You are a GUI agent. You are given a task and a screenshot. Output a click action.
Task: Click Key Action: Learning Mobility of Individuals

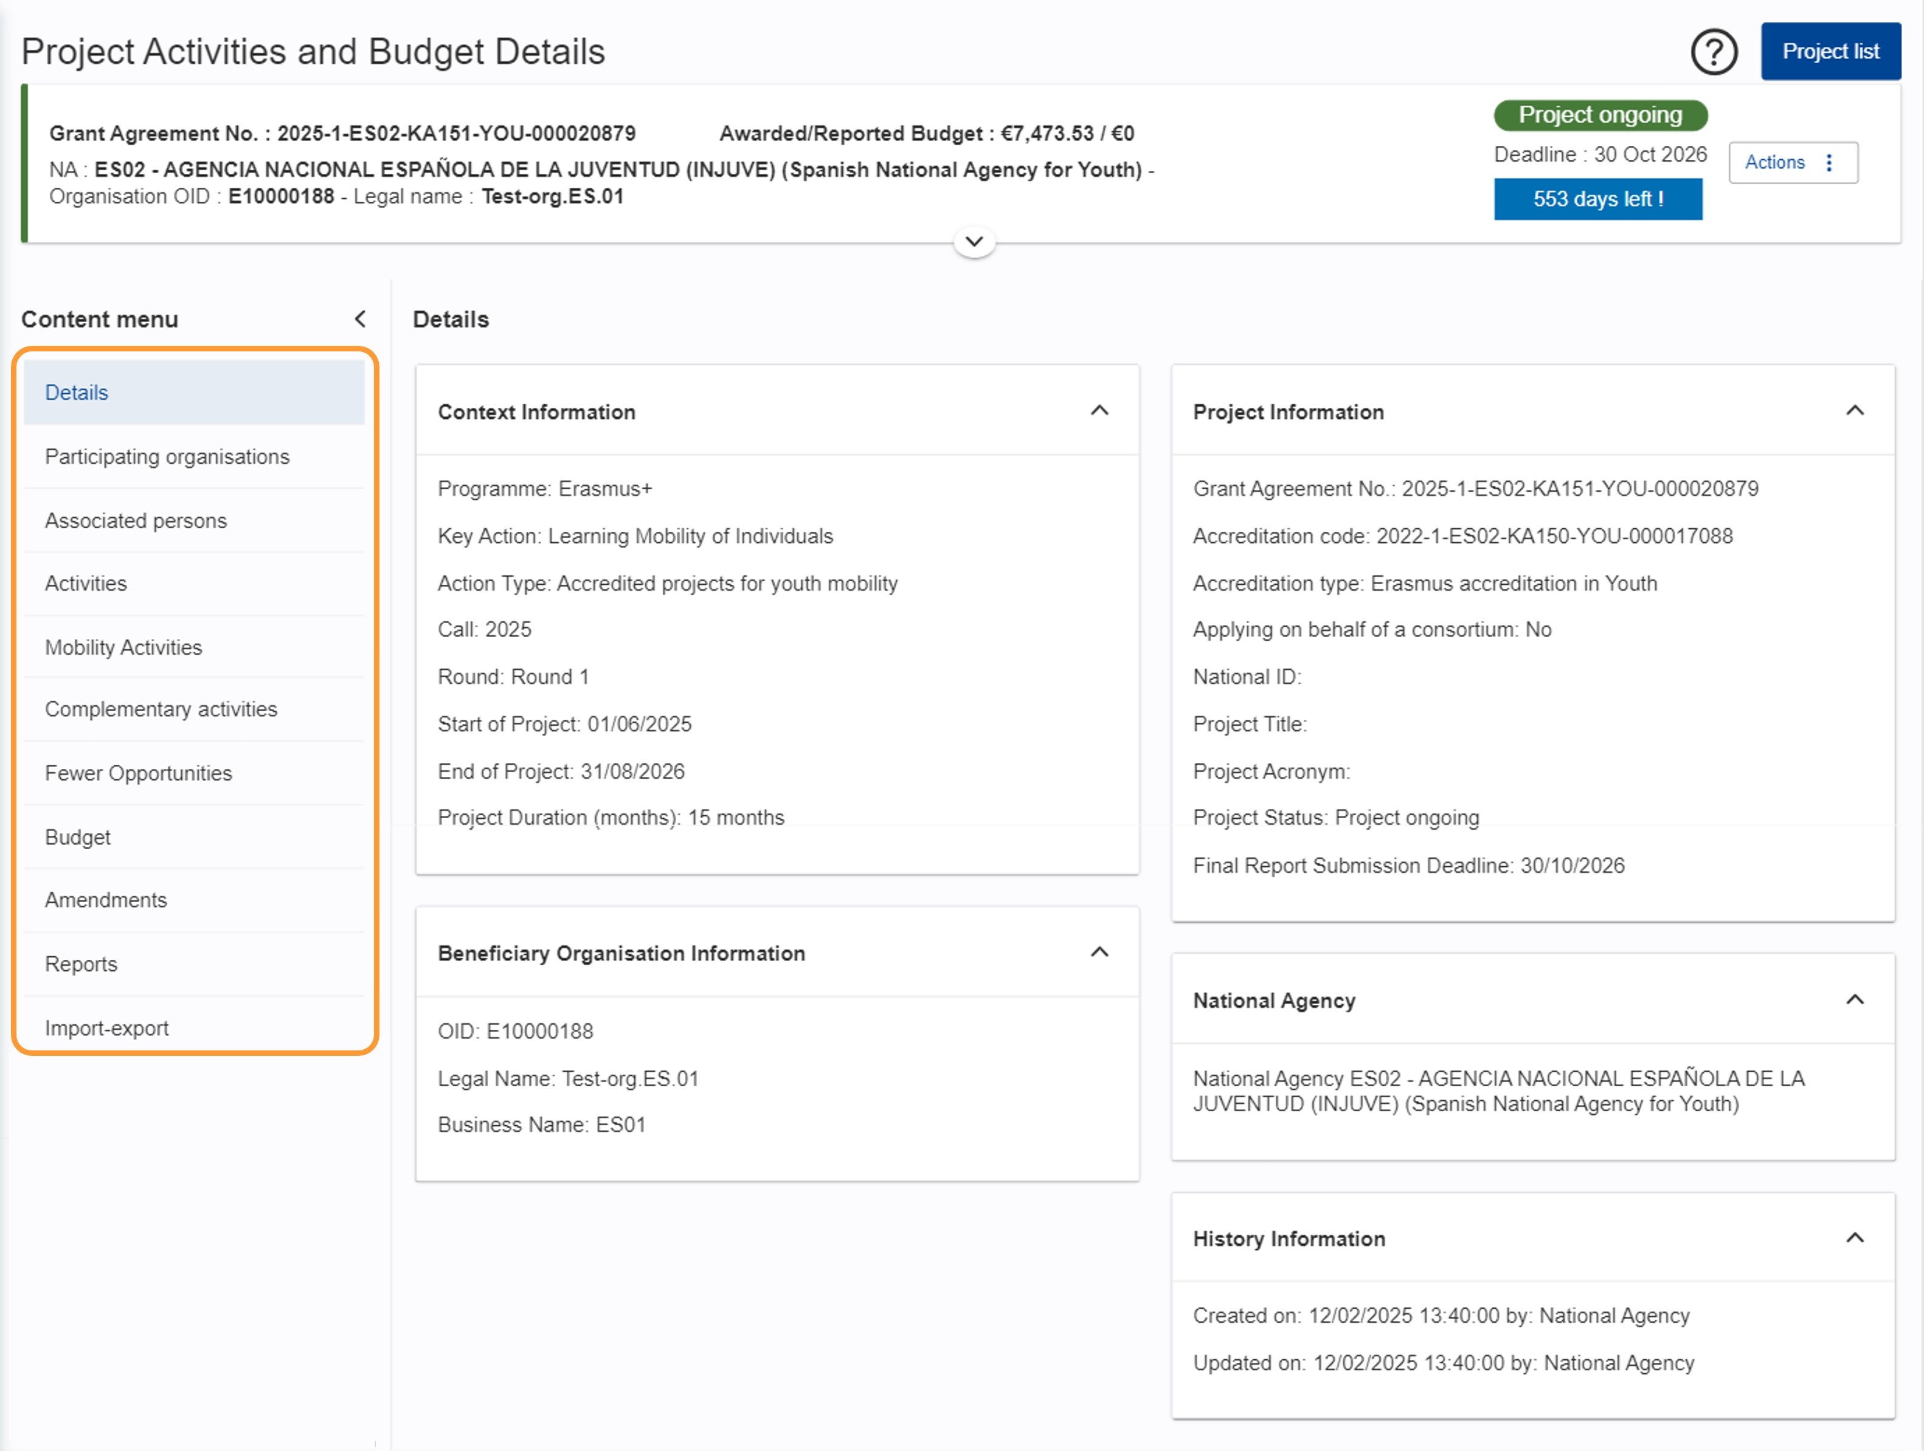pos(635,536)
